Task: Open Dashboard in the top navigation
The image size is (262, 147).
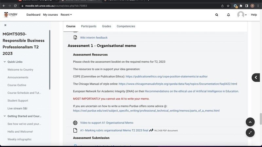Action: (x=33, y=15)
